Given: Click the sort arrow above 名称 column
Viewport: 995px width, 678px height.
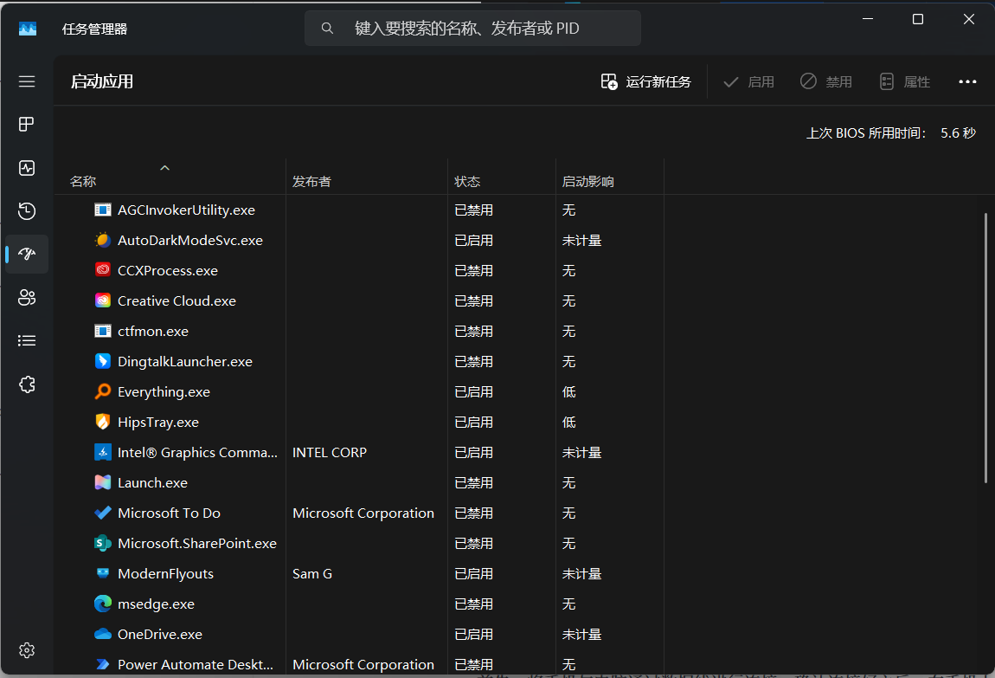Looking at the screenshot, I should click(165, 168).
